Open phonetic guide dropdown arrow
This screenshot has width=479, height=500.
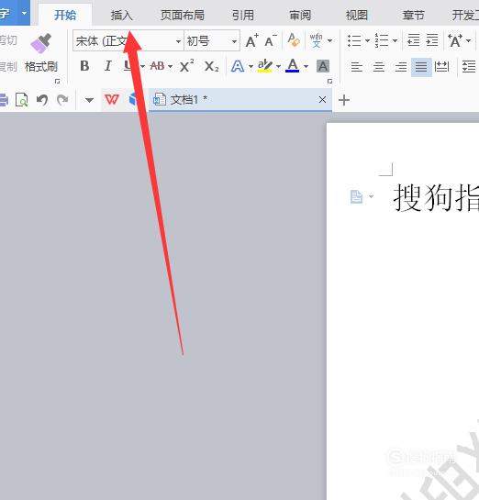coord(330,40)
